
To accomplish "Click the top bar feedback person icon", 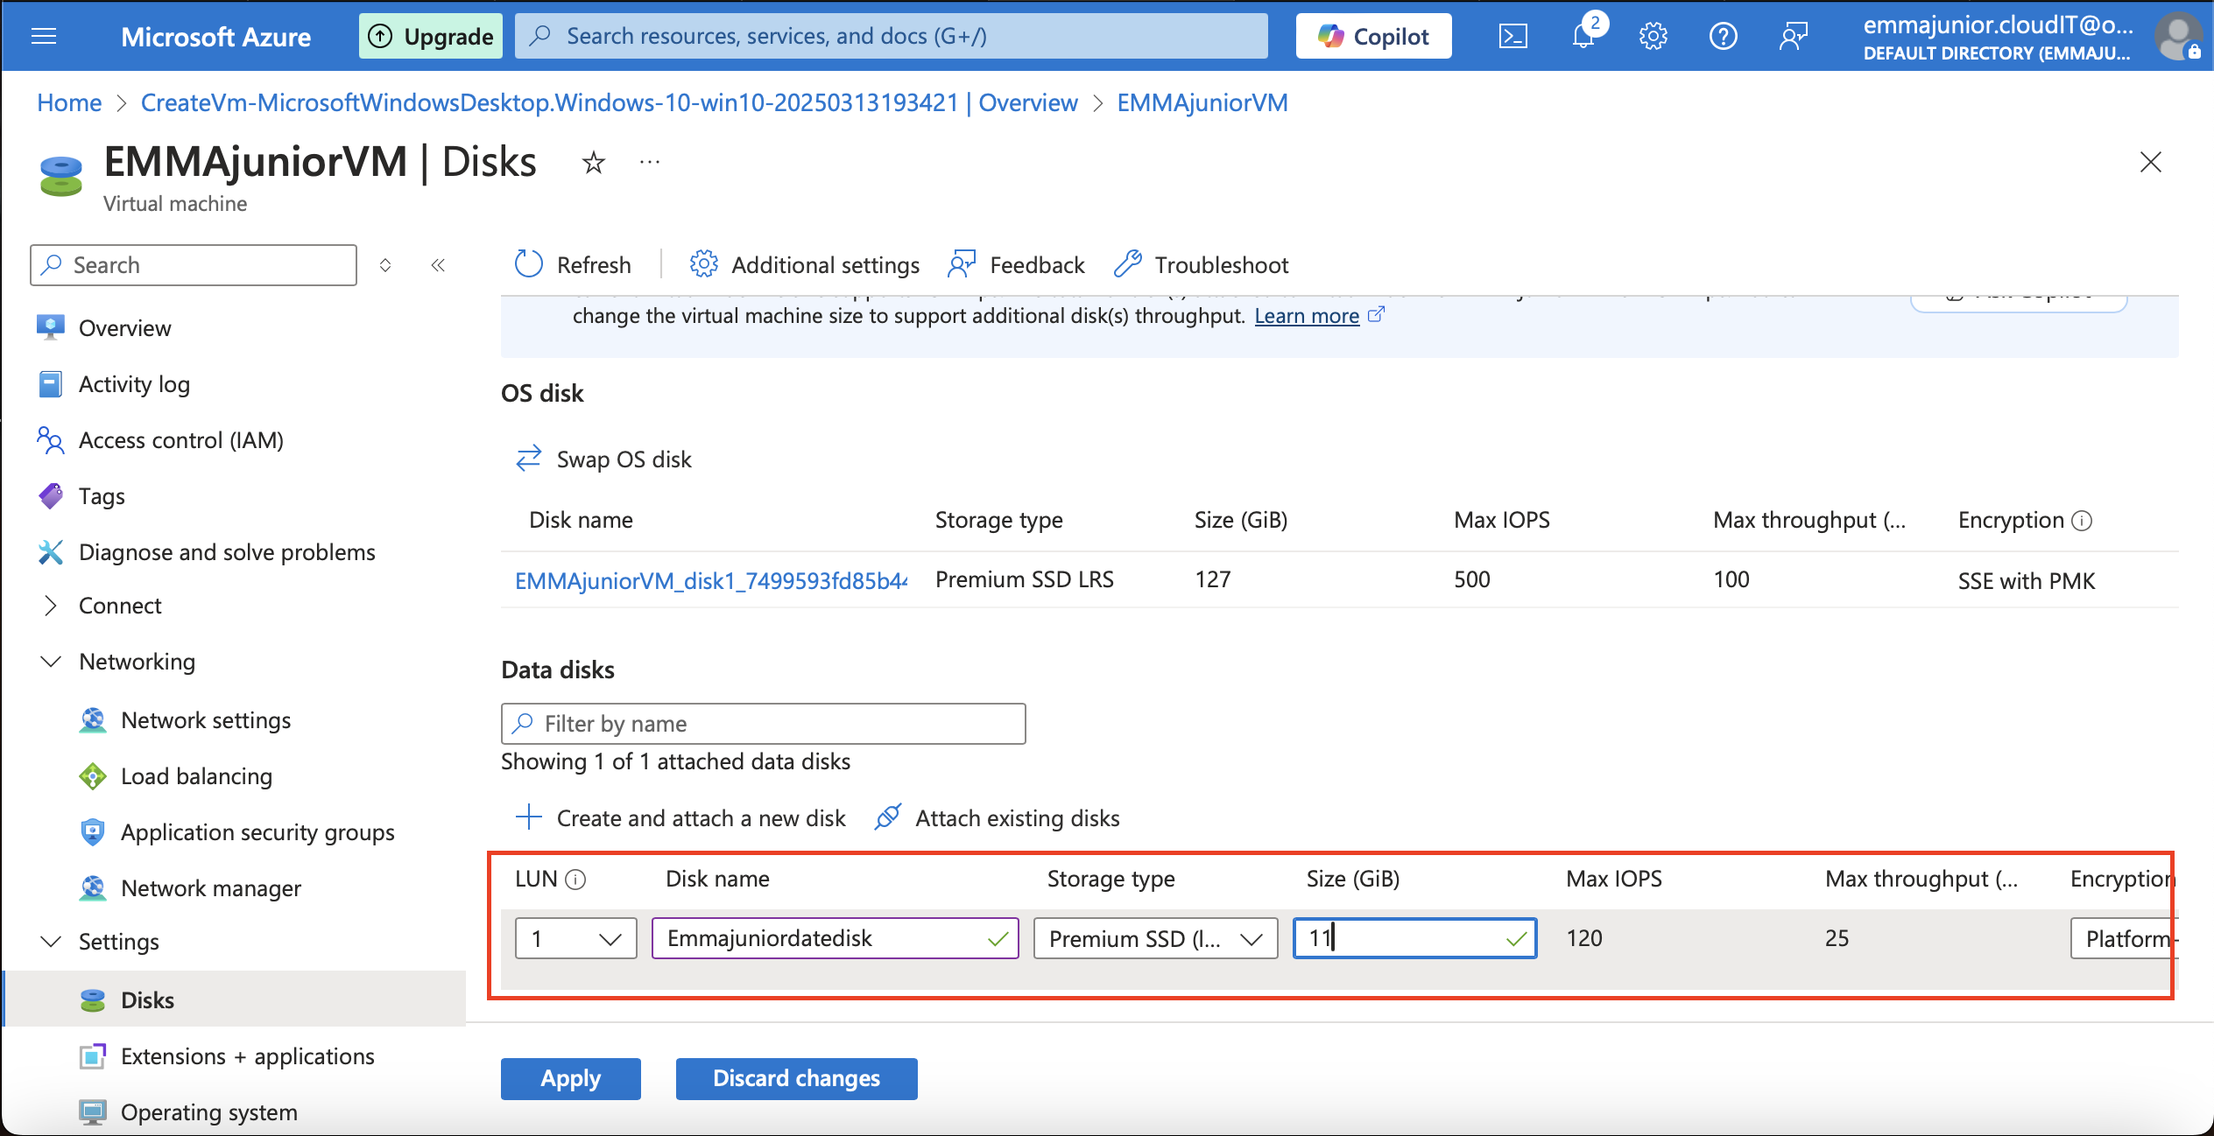I will point(1793,36).
